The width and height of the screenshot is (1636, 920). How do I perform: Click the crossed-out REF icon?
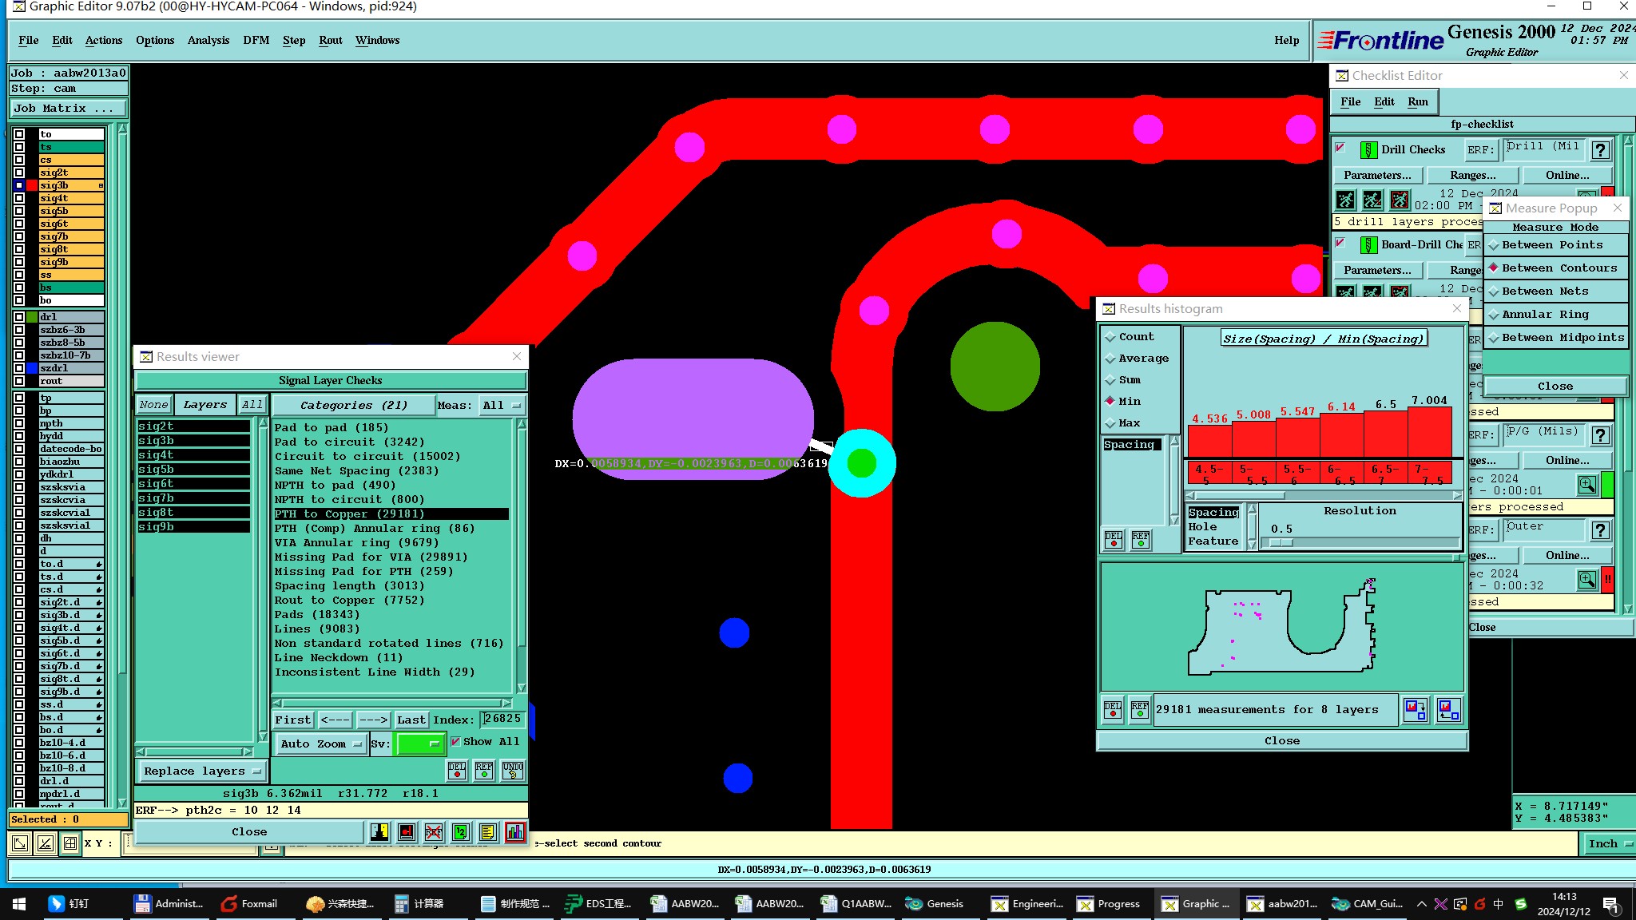coord(433,832)
